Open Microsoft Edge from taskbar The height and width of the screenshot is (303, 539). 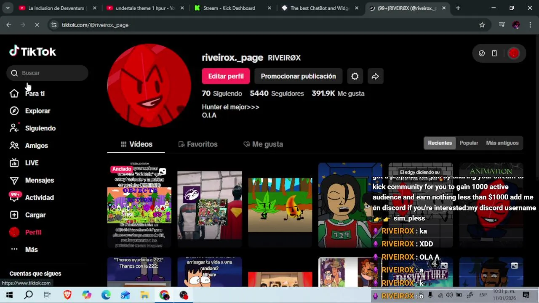pyautogui.click(x=106, y=295)
